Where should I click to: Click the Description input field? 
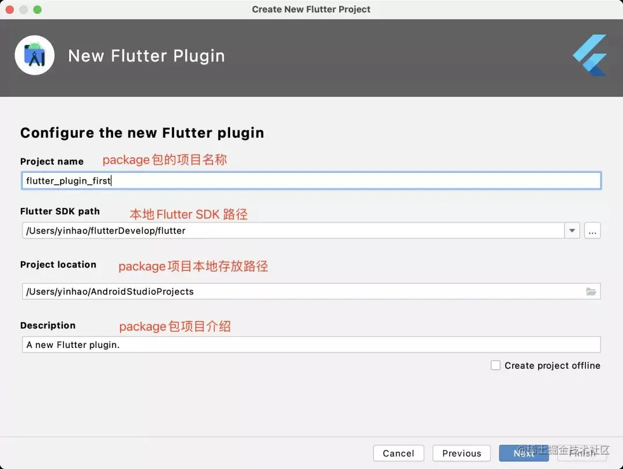point(311,345)
